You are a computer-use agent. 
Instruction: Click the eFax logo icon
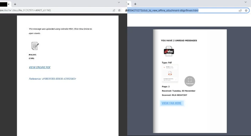click(x=169, y=51)
